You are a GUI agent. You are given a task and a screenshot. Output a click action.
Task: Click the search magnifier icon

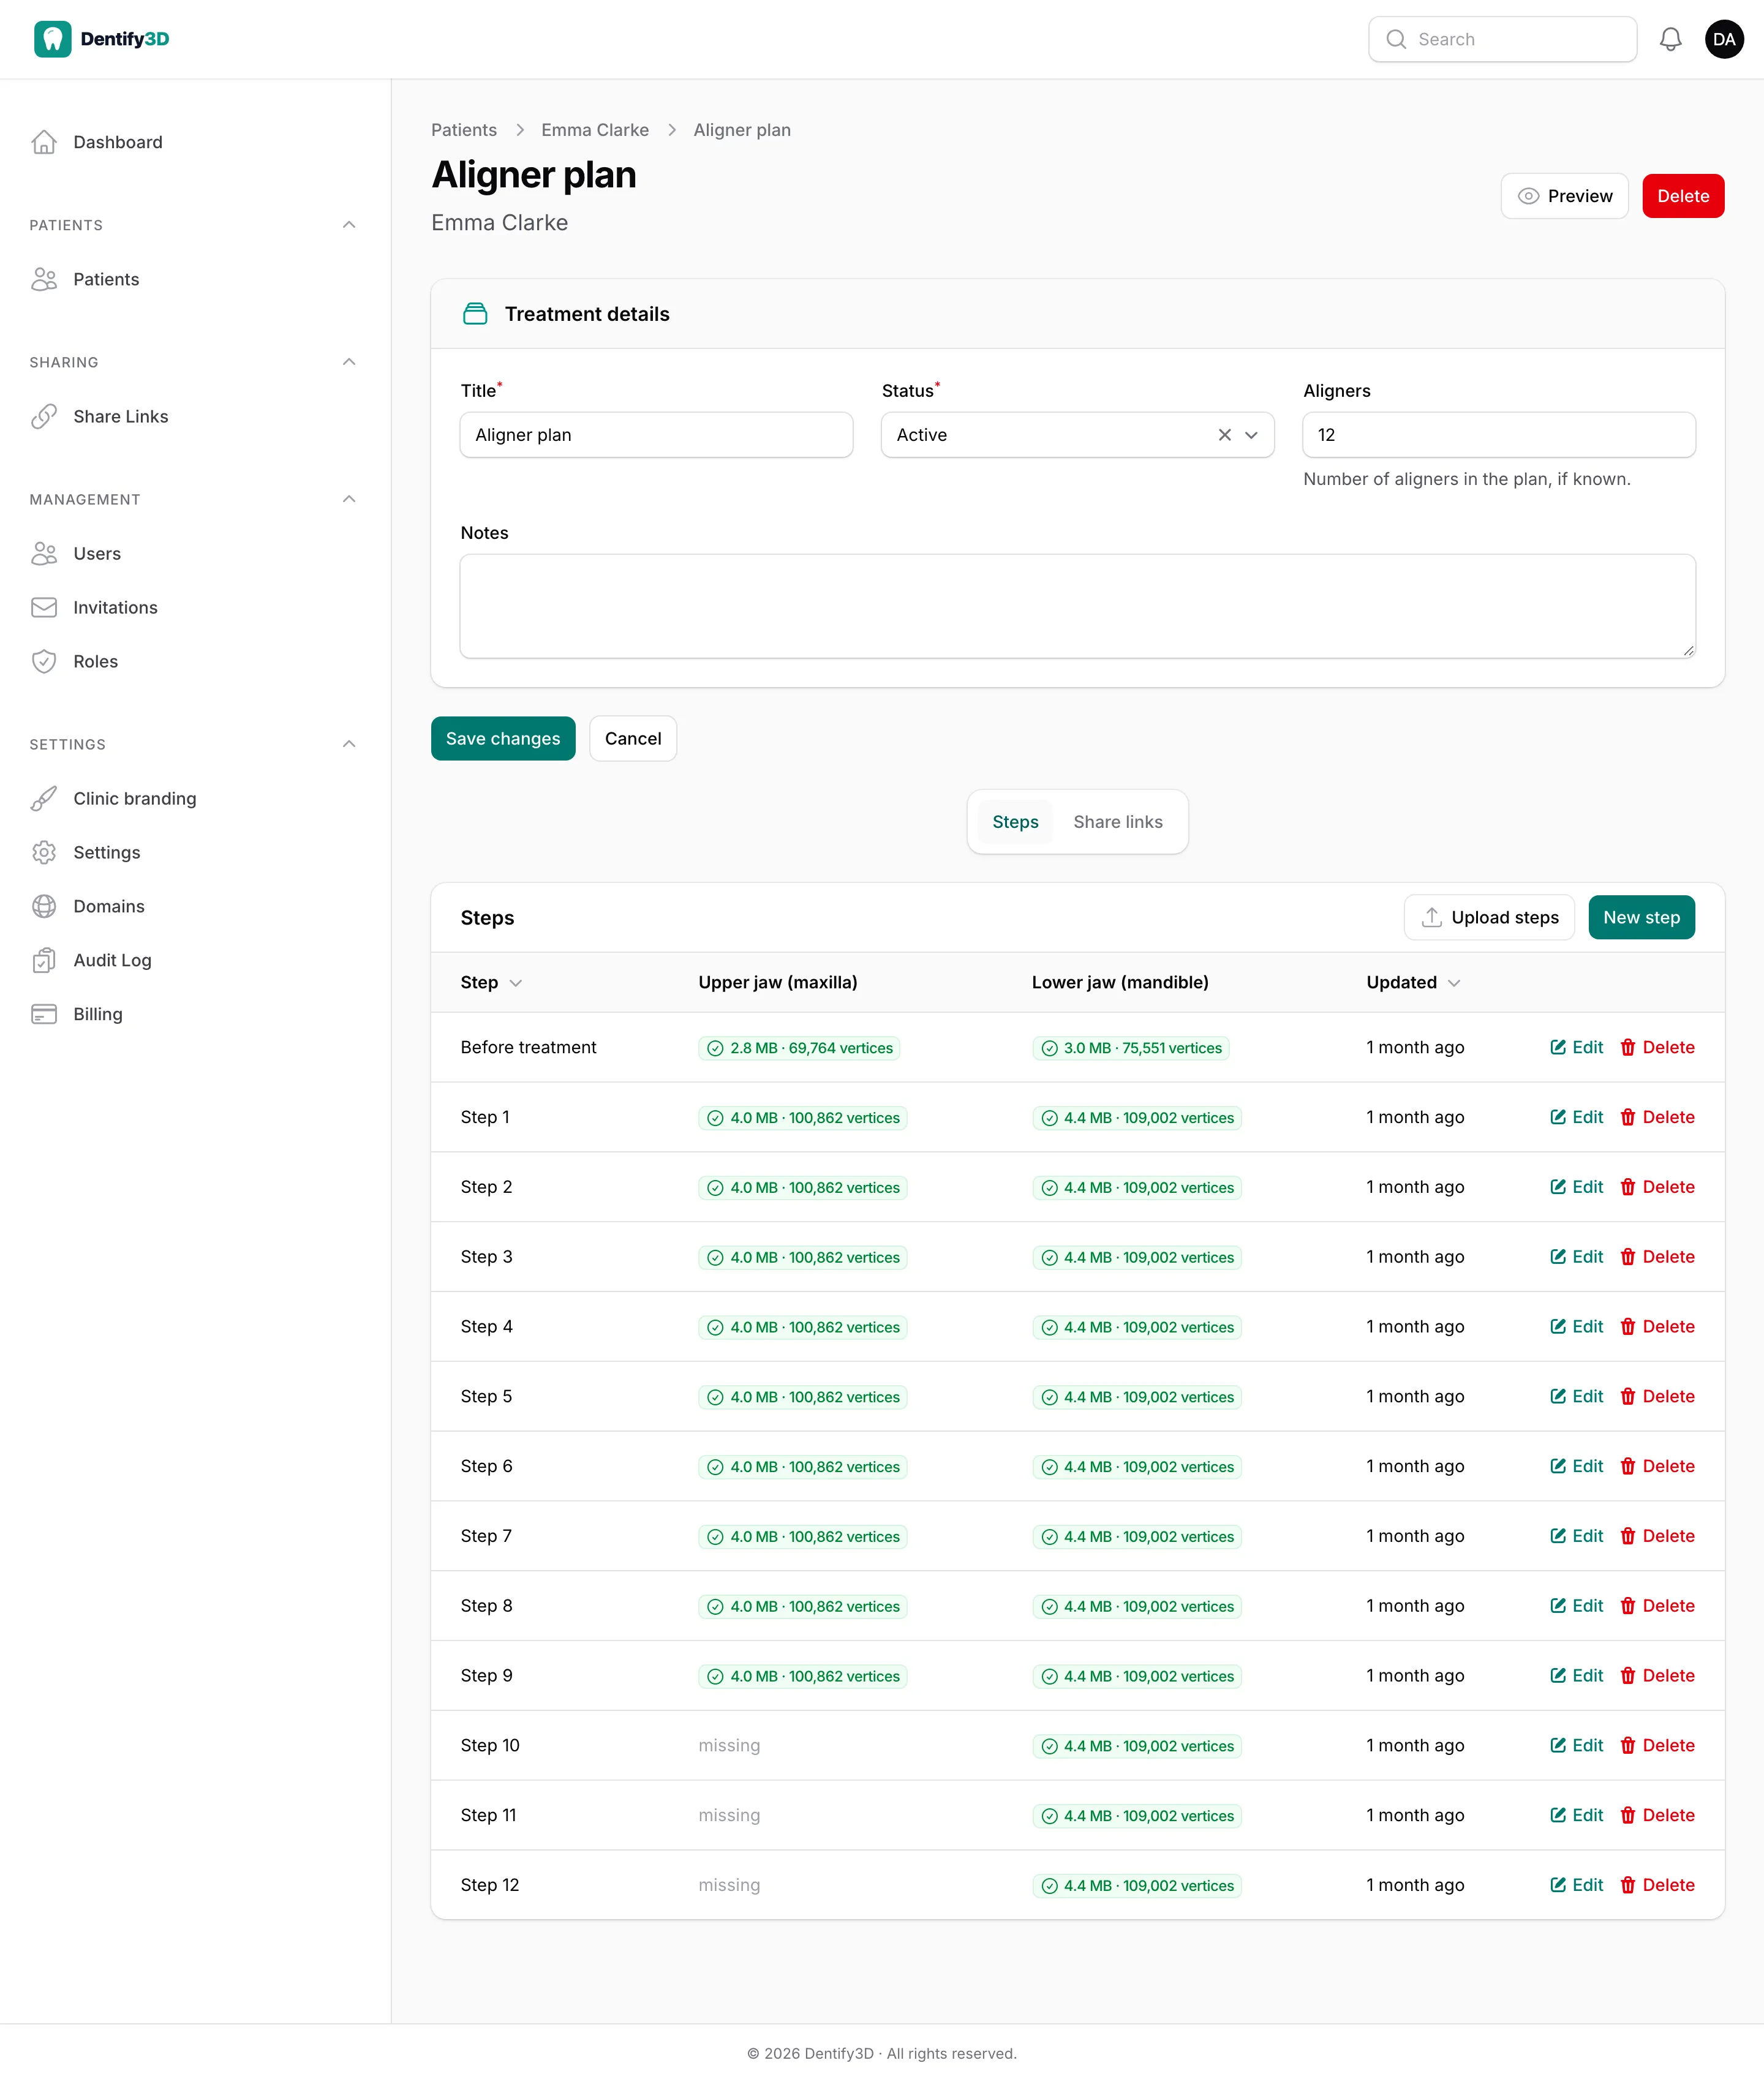tap(1396, 39)
